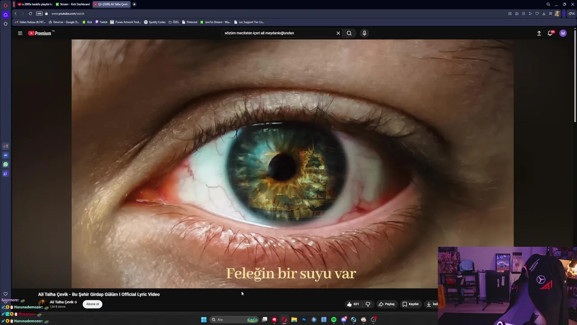This screenshot has width=577, height=325.
Task: Save the video with Kaydet
Action: click(x=411, y=304)
